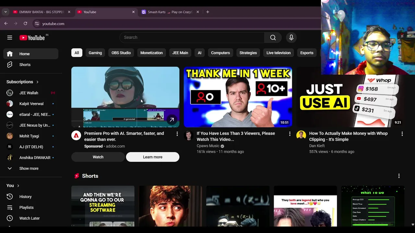Expand Show more subscriptions

31,168
